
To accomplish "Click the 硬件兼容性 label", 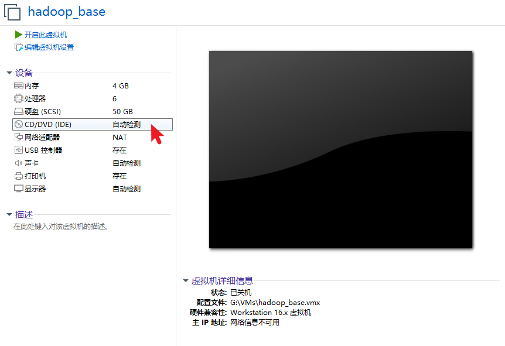I will pyautogui.click(x=209, y=313).
